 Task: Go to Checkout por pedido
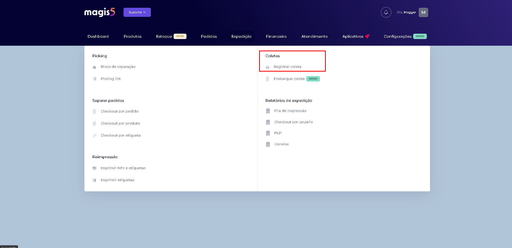point(119,111)
